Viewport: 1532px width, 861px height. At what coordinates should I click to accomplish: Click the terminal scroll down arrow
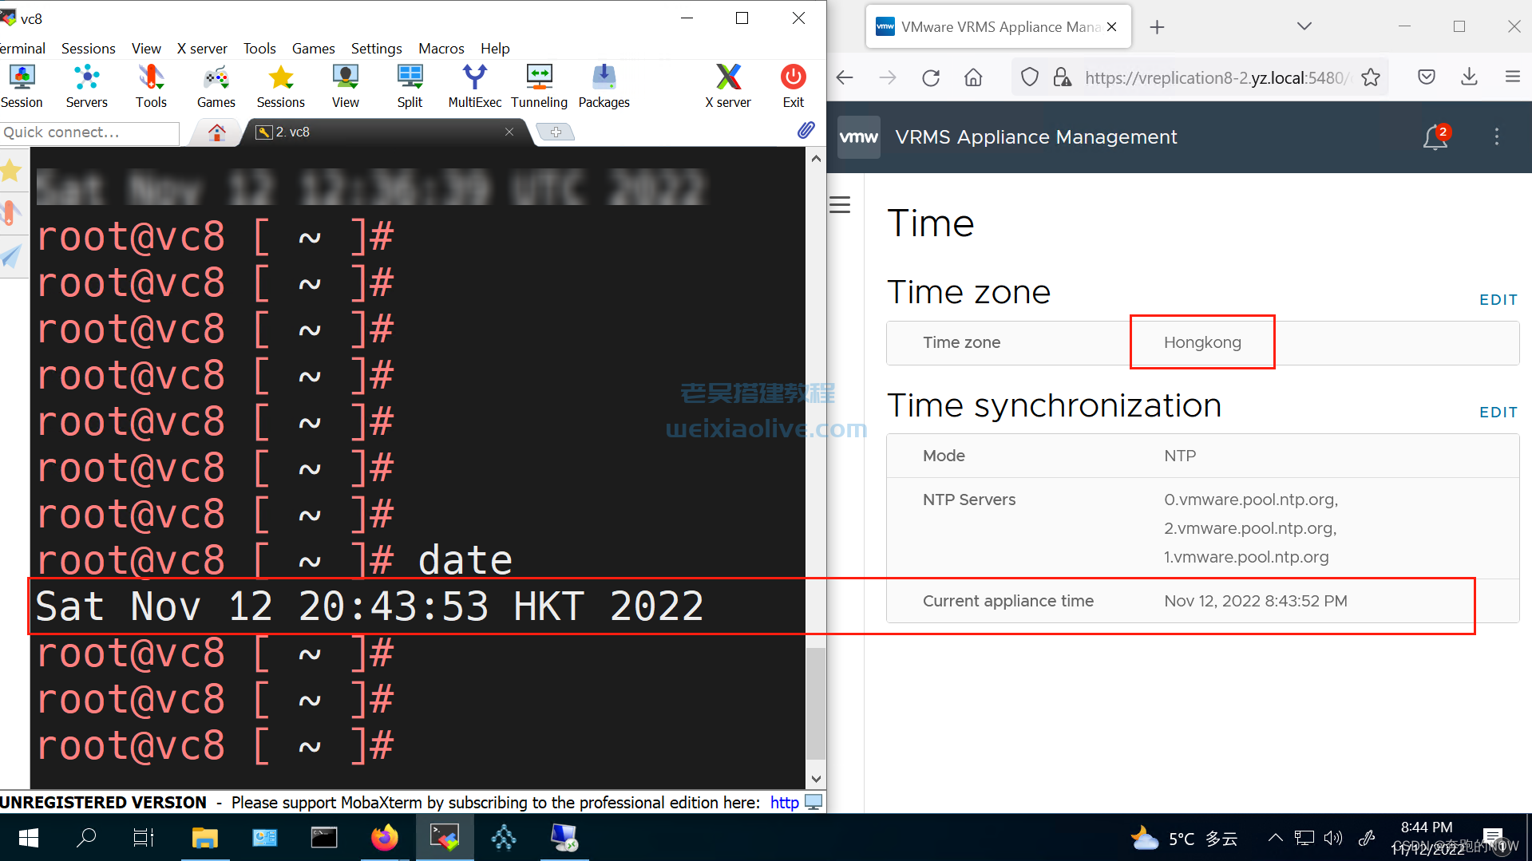pyautogui.click(x=815, y=779)
